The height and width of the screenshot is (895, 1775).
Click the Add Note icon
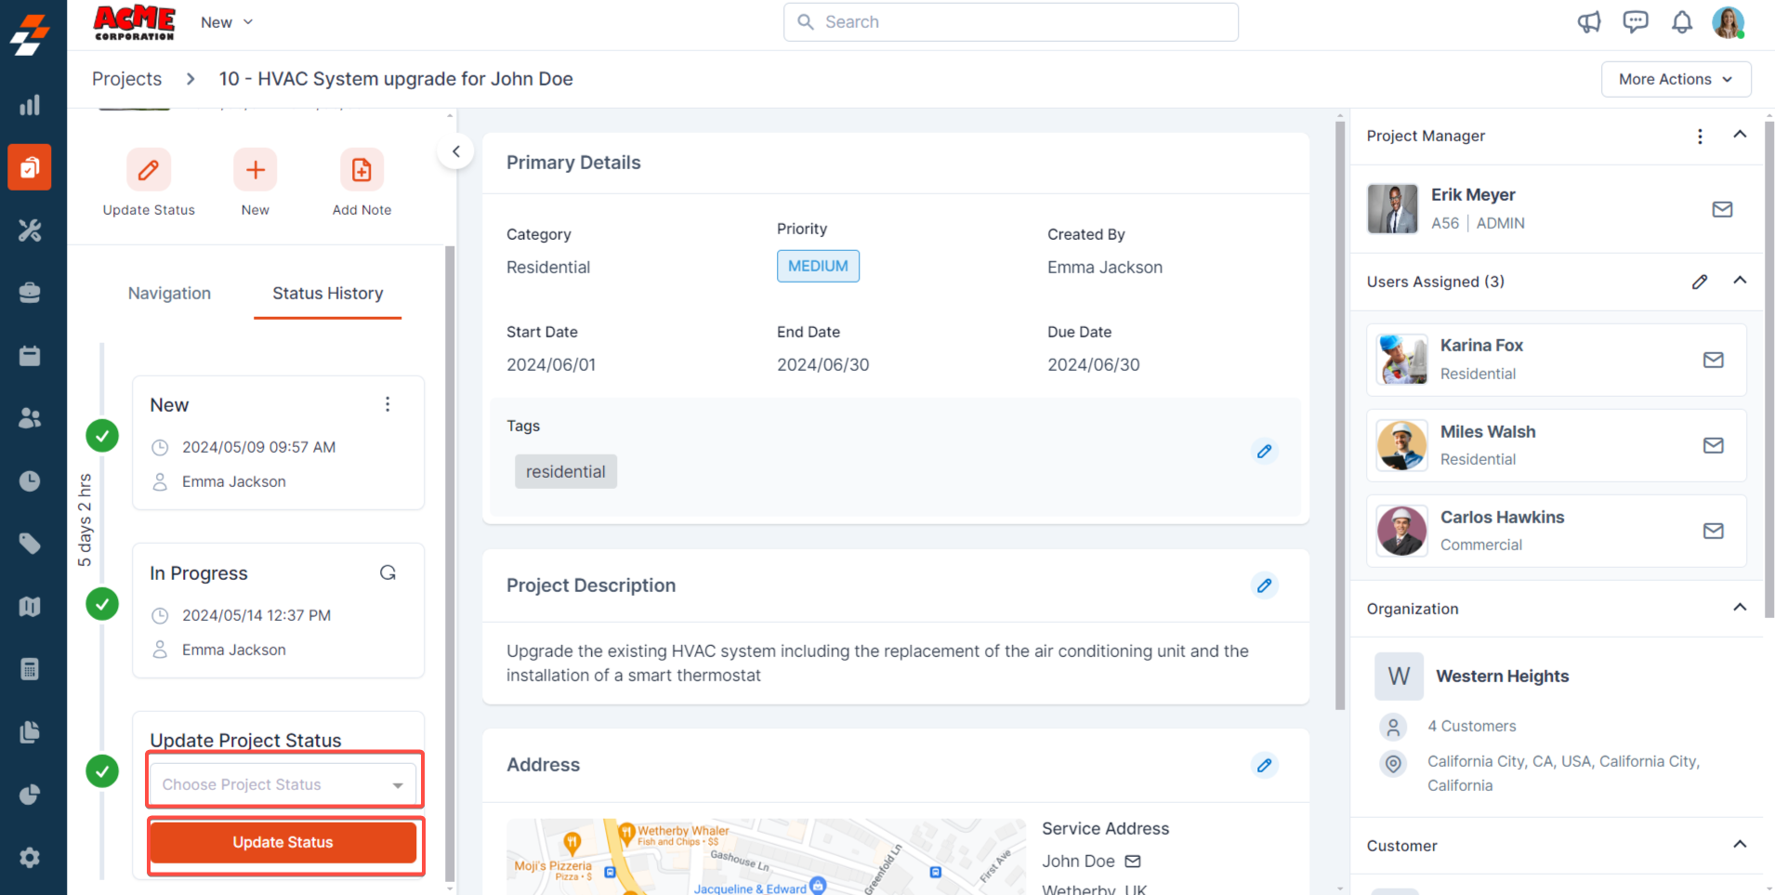pos(362,170)
